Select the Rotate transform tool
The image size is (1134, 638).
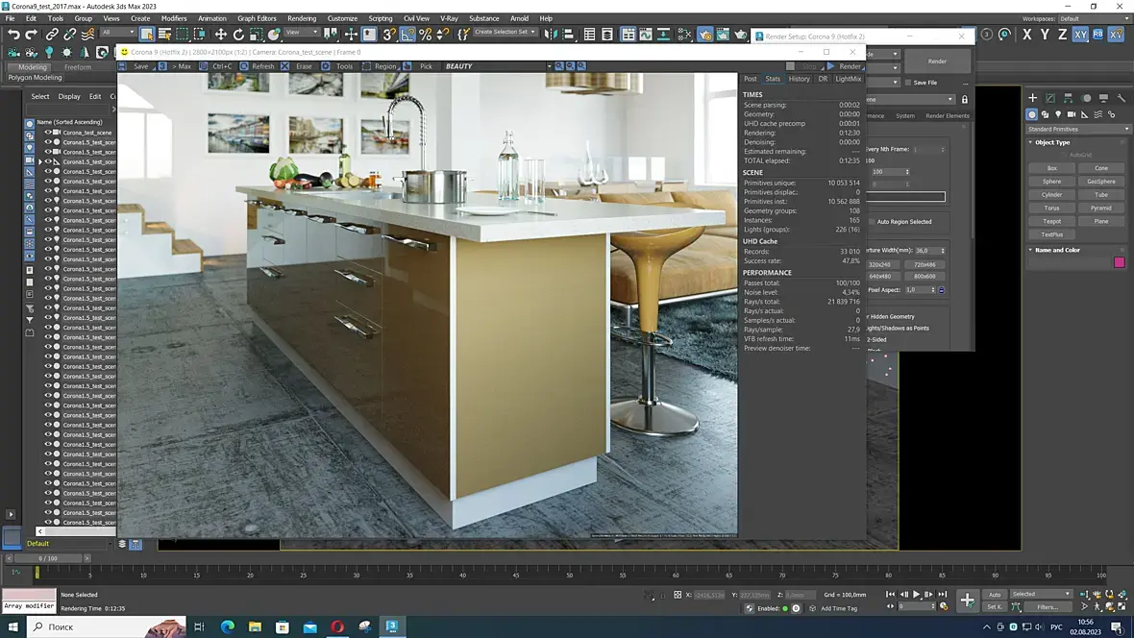point(238,35)
